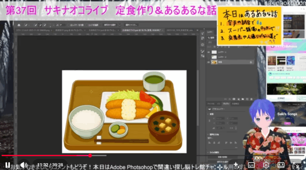
Task: Open the video settings gear
Action: (266, 165)
